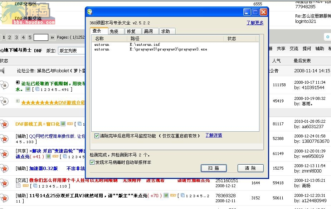Image resolution: width=331 pixels, height=209 pixels.
Task: Go to forum page 2
Action: (10, 37)
